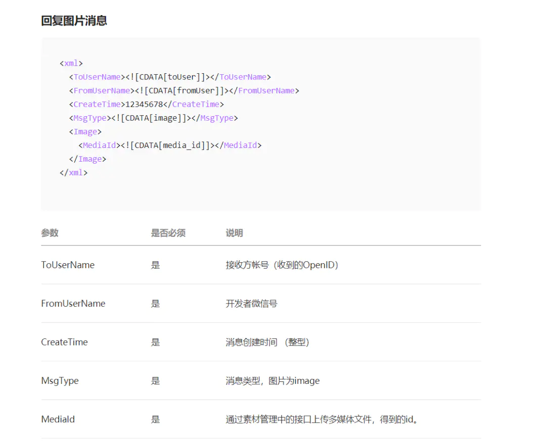Click 是 in the FromUserName row
Image resolution: width=546 pixels, height=441 pixels.
(x=155, y=304)
